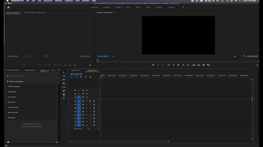Open My Library entry
Image resolution: width=263 pixels, height=147 pixels.
tap(31, 102)
